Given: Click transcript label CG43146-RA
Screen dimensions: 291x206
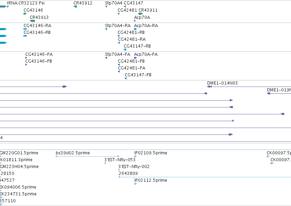Looking at the screenshot, I should (x=38, y=25).
